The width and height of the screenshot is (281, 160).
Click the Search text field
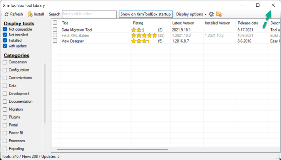point(89,14)
